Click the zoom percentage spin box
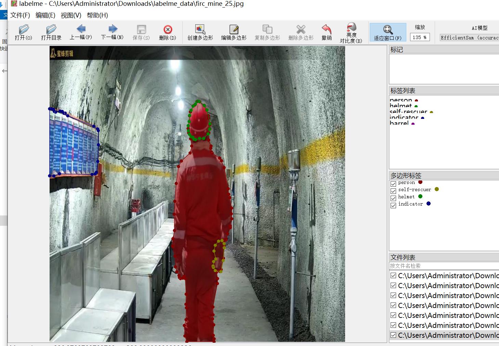The width and height of the screenshot is (499, 346). [419, 37]
